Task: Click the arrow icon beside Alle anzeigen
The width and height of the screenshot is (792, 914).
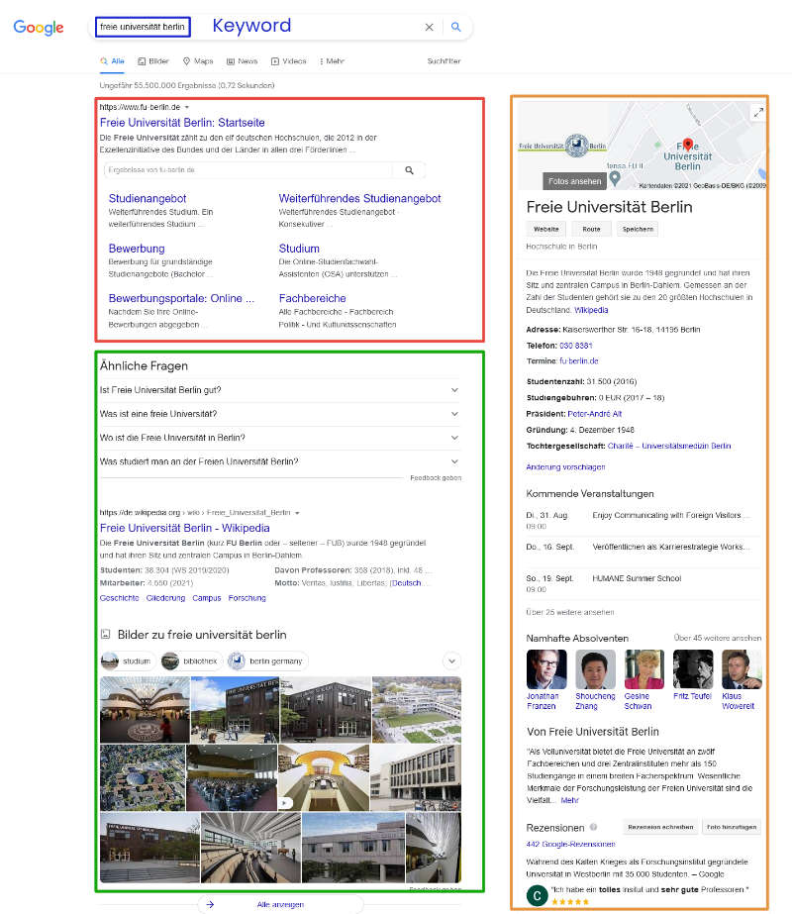Action: click(x=210, y=905)
